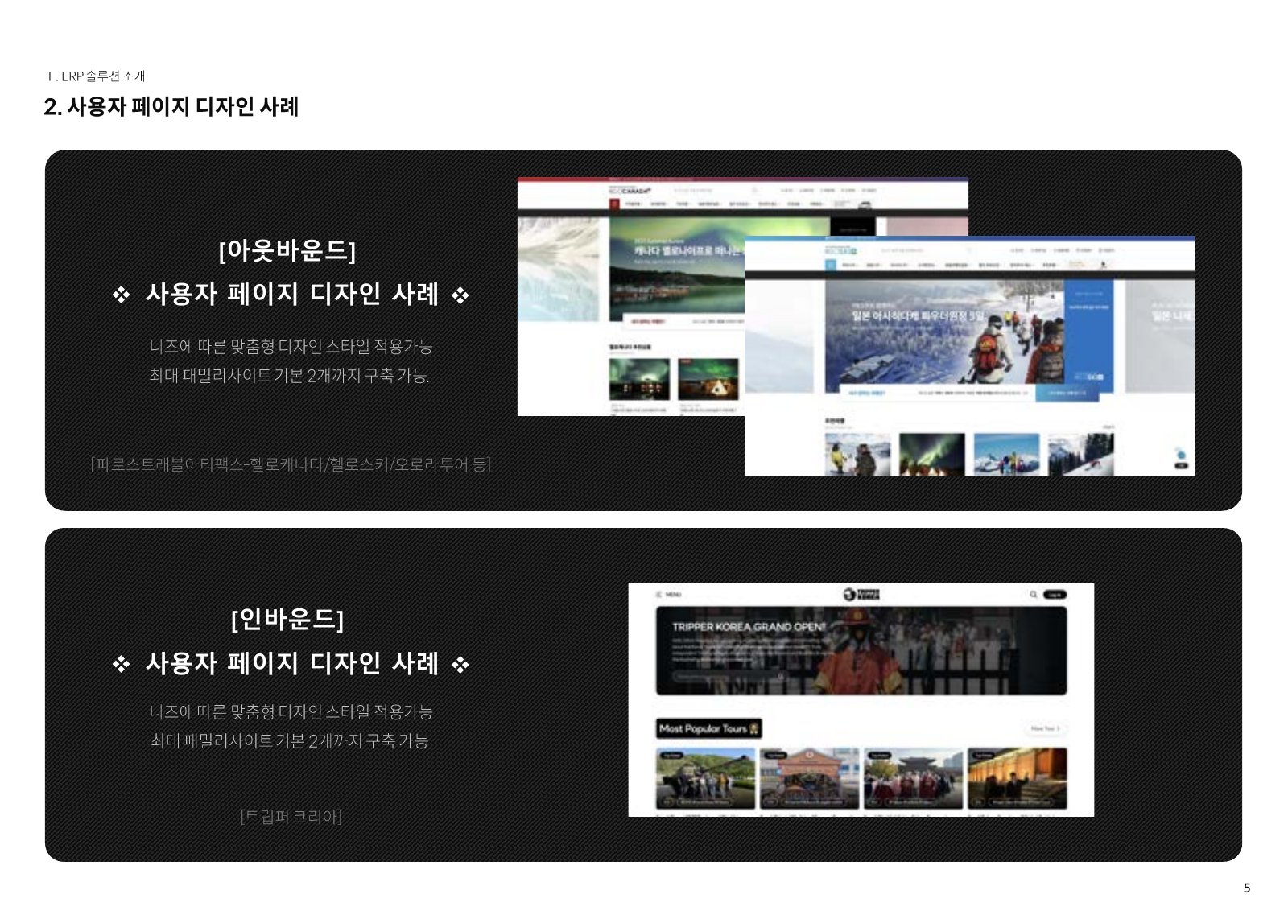Click the Hello Ski search field
The height and width of the screenshot is (911, 1288).
click(926, 251)
